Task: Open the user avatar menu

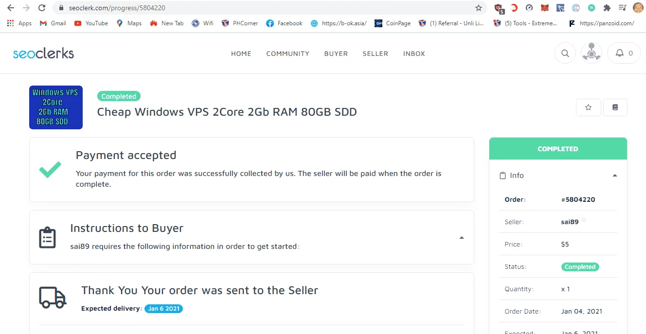Action: click(x=592, y=53)
